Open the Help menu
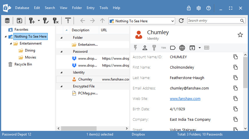The image size is (249, 139). coord(116,8)
